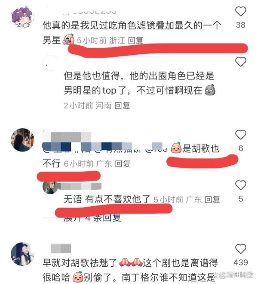
Task: Like the reply from Henan
Action: tap(240, 62)
